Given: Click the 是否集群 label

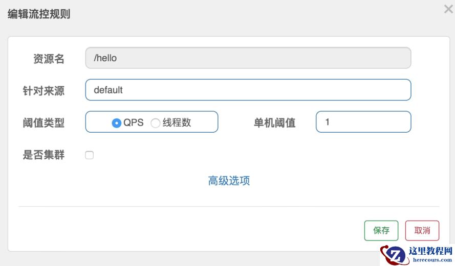Looking at the screenshot, I should [x=44, y=155].
